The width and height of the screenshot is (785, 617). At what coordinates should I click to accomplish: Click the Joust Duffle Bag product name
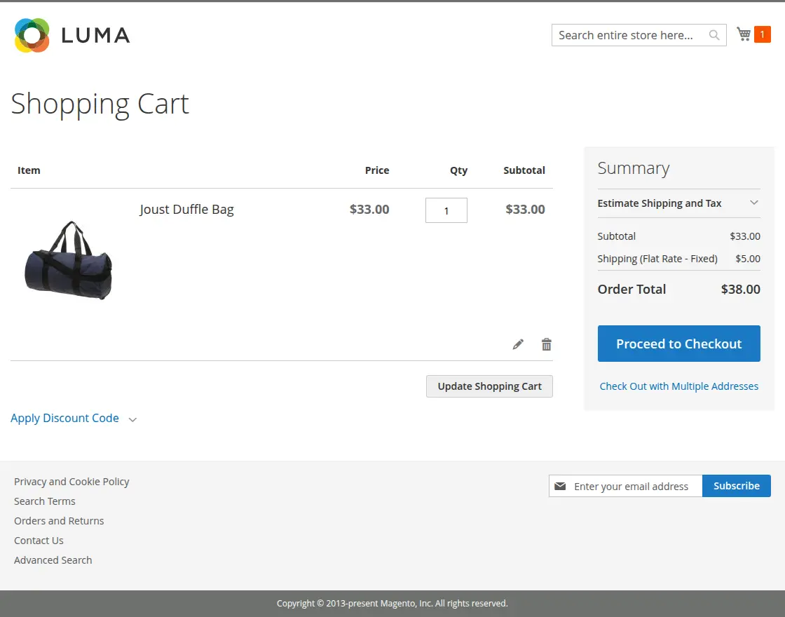(186, 210)
